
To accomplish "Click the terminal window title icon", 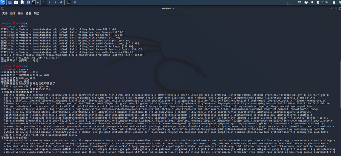I will click(3, 8).
